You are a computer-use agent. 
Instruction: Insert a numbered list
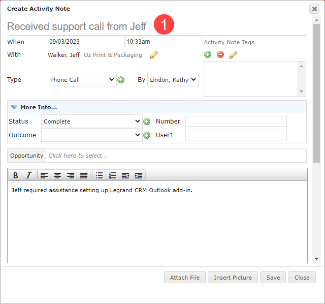click(x=112, y=175)
